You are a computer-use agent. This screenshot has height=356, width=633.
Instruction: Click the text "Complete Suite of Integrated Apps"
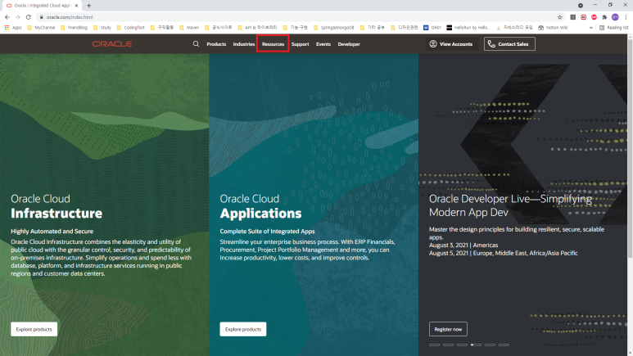(x=267, y=232)
